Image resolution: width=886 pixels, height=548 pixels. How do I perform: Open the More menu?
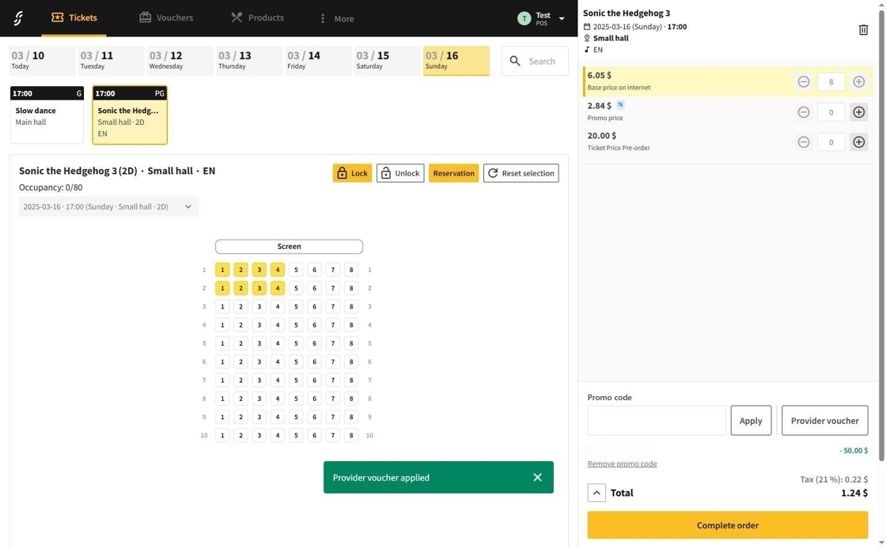tap(336, 18)
